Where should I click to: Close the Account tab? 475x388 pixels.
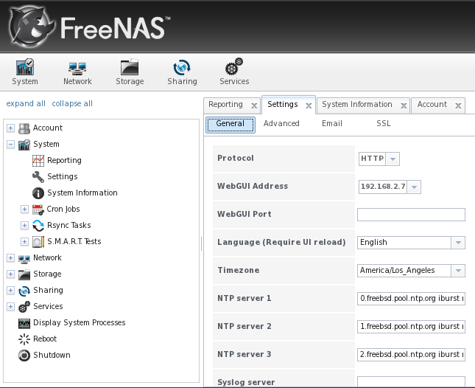458,105
